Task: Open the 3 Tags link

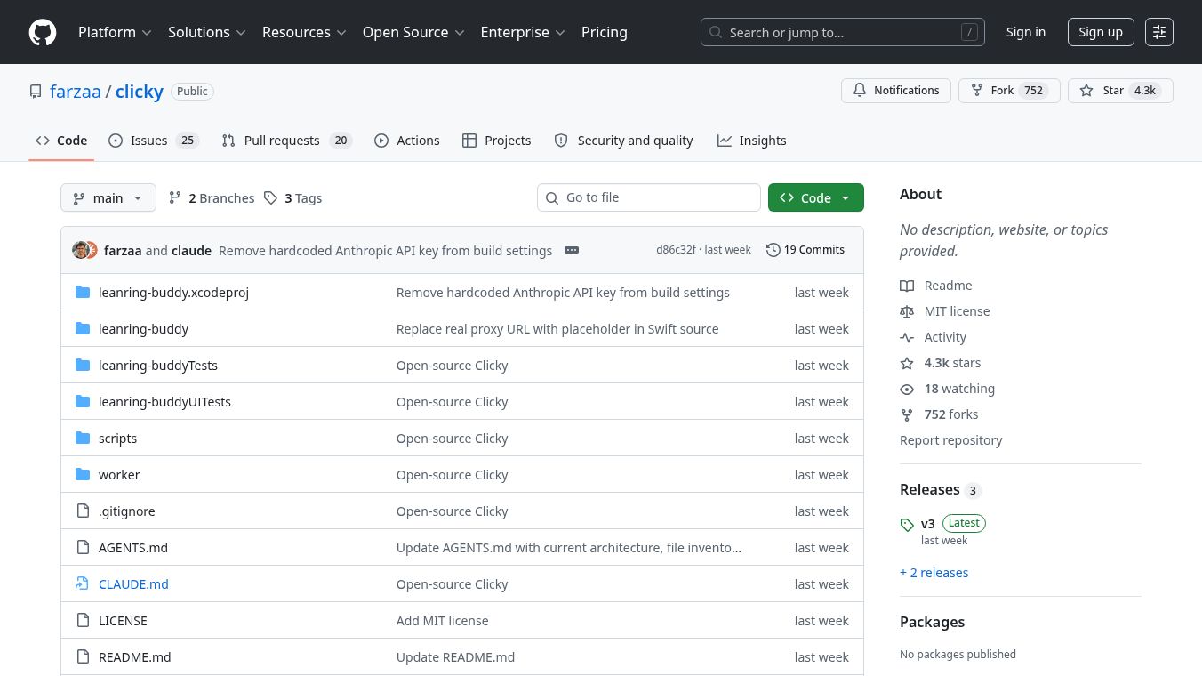Action: pyautogui.click(x=293, y=198)
